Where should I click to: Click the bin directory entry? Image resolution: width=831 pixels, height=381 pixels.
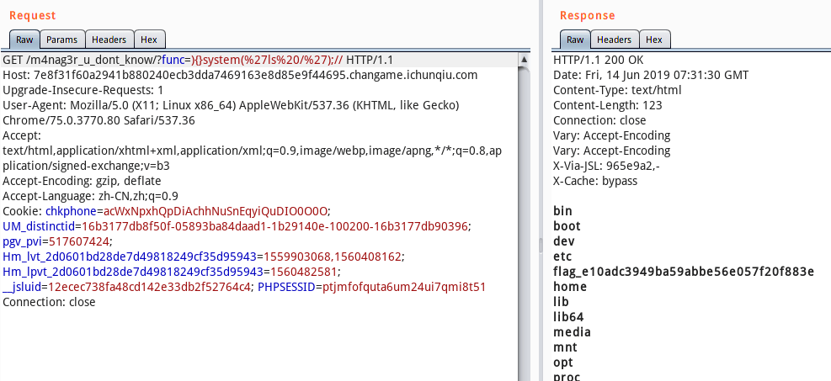coord(562,211)
